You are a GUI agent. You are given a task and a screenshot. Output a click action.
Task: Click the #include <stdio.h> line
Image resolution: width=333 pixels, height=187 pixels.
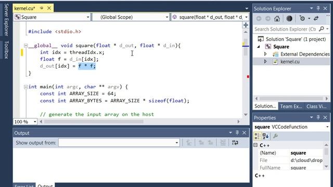tap(55, 32)
